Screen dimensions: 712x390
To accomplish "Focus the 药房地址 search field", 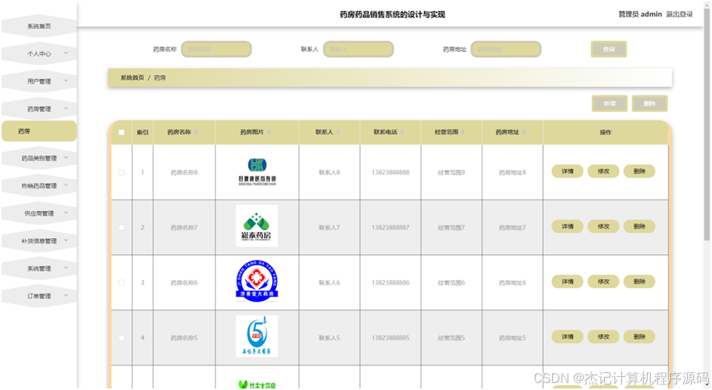I will [x=506, y=49].
